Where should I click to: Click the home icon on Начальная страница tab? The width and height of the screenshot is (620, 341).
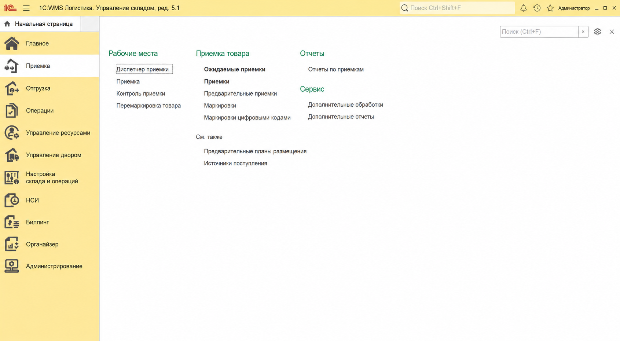(x=7, y=24)
